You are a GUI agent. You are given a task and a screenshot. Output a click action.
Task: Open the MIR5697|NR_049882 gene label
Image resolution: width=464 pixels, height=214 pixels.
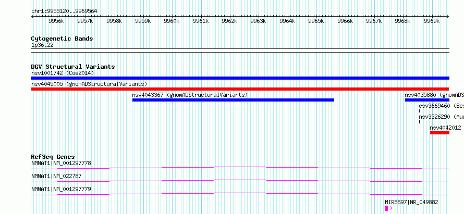click(412, 202)
